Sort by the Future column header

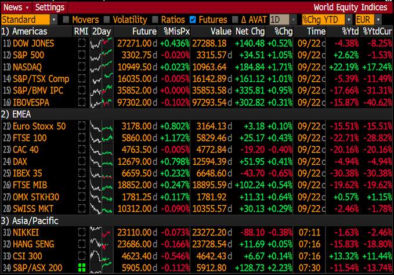tap(144, 31)
